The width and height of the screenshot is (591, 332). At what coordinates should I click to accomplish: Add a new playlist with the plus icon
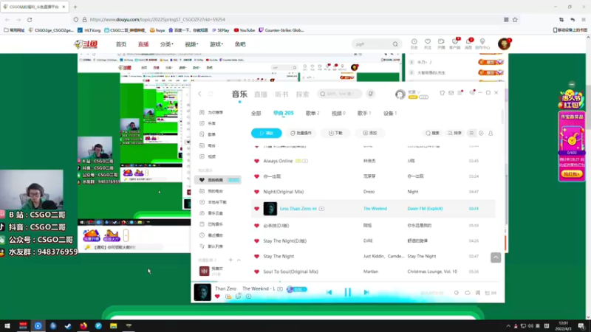tap(230, 260)
